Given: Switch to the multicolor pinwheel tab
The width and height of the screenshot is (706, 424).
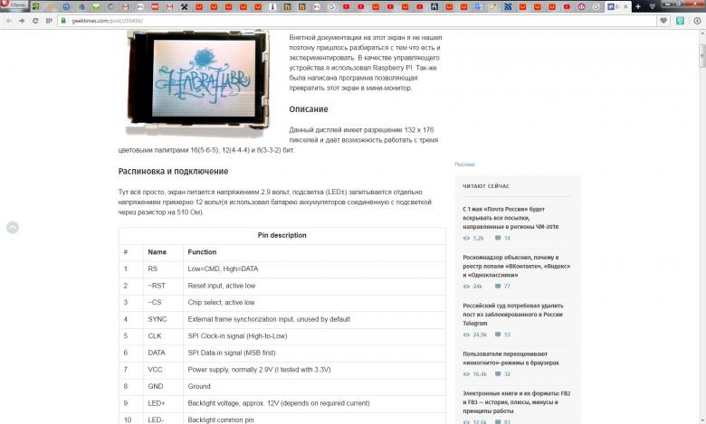Looking at the screenshot, I should 81,6.
